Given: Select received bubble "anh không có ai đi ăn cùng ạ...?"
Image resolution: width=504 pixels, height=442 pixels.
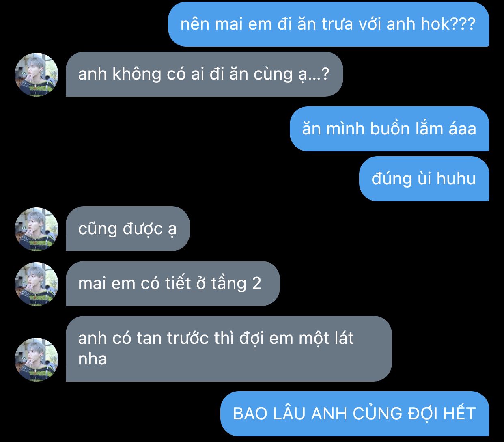Looking at the screenshot, I should pos(204,74).
